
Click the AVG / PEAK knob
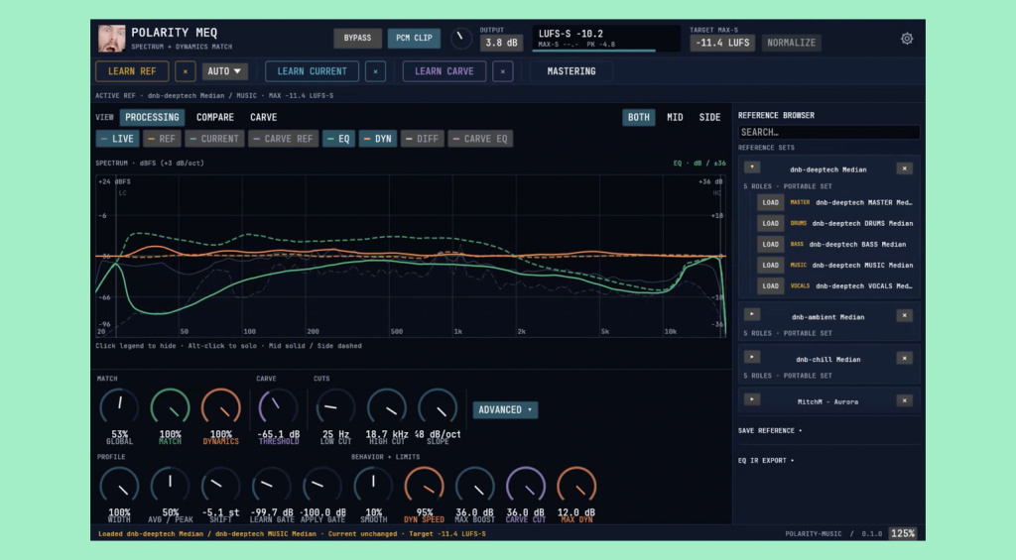pos(170,487)
